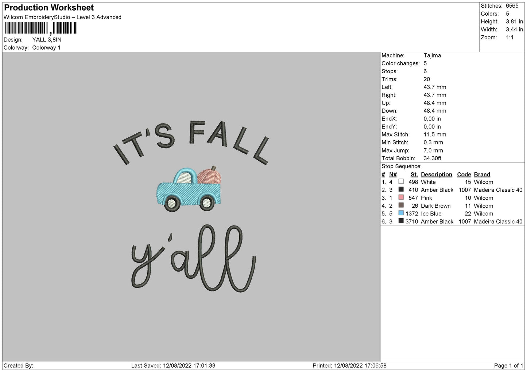Click the "Dark Brown" description text

[436, 206]
